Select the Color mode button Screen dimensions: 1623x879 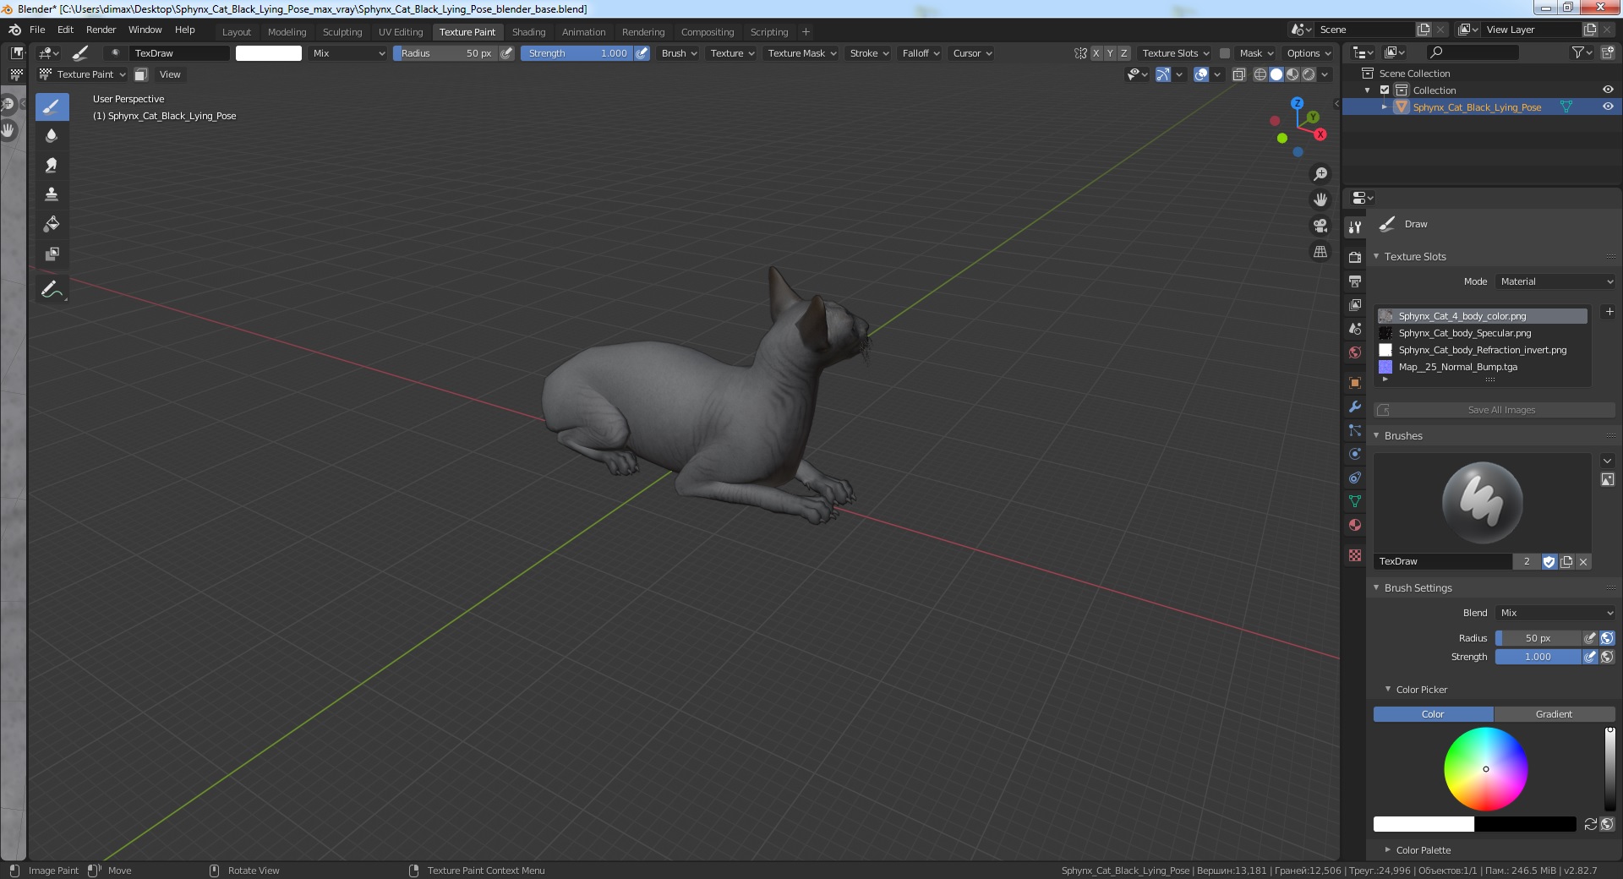pos(1434,714)
